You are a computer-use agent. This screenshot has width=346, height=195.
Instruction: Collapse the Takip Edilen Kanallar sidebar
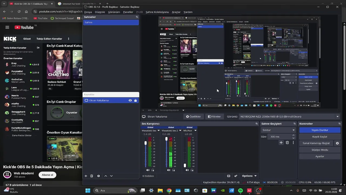(x=38, y=48)
